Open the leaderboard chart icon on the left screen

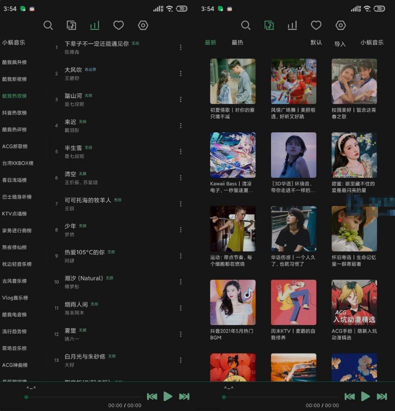(94, 25)
